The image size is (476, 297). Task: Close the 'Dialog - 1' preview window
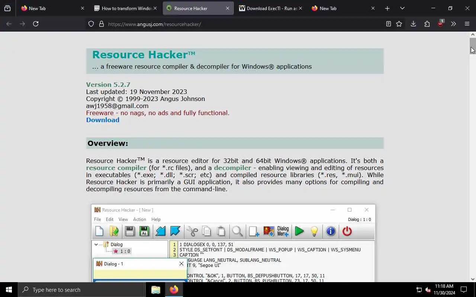point(181,264)
